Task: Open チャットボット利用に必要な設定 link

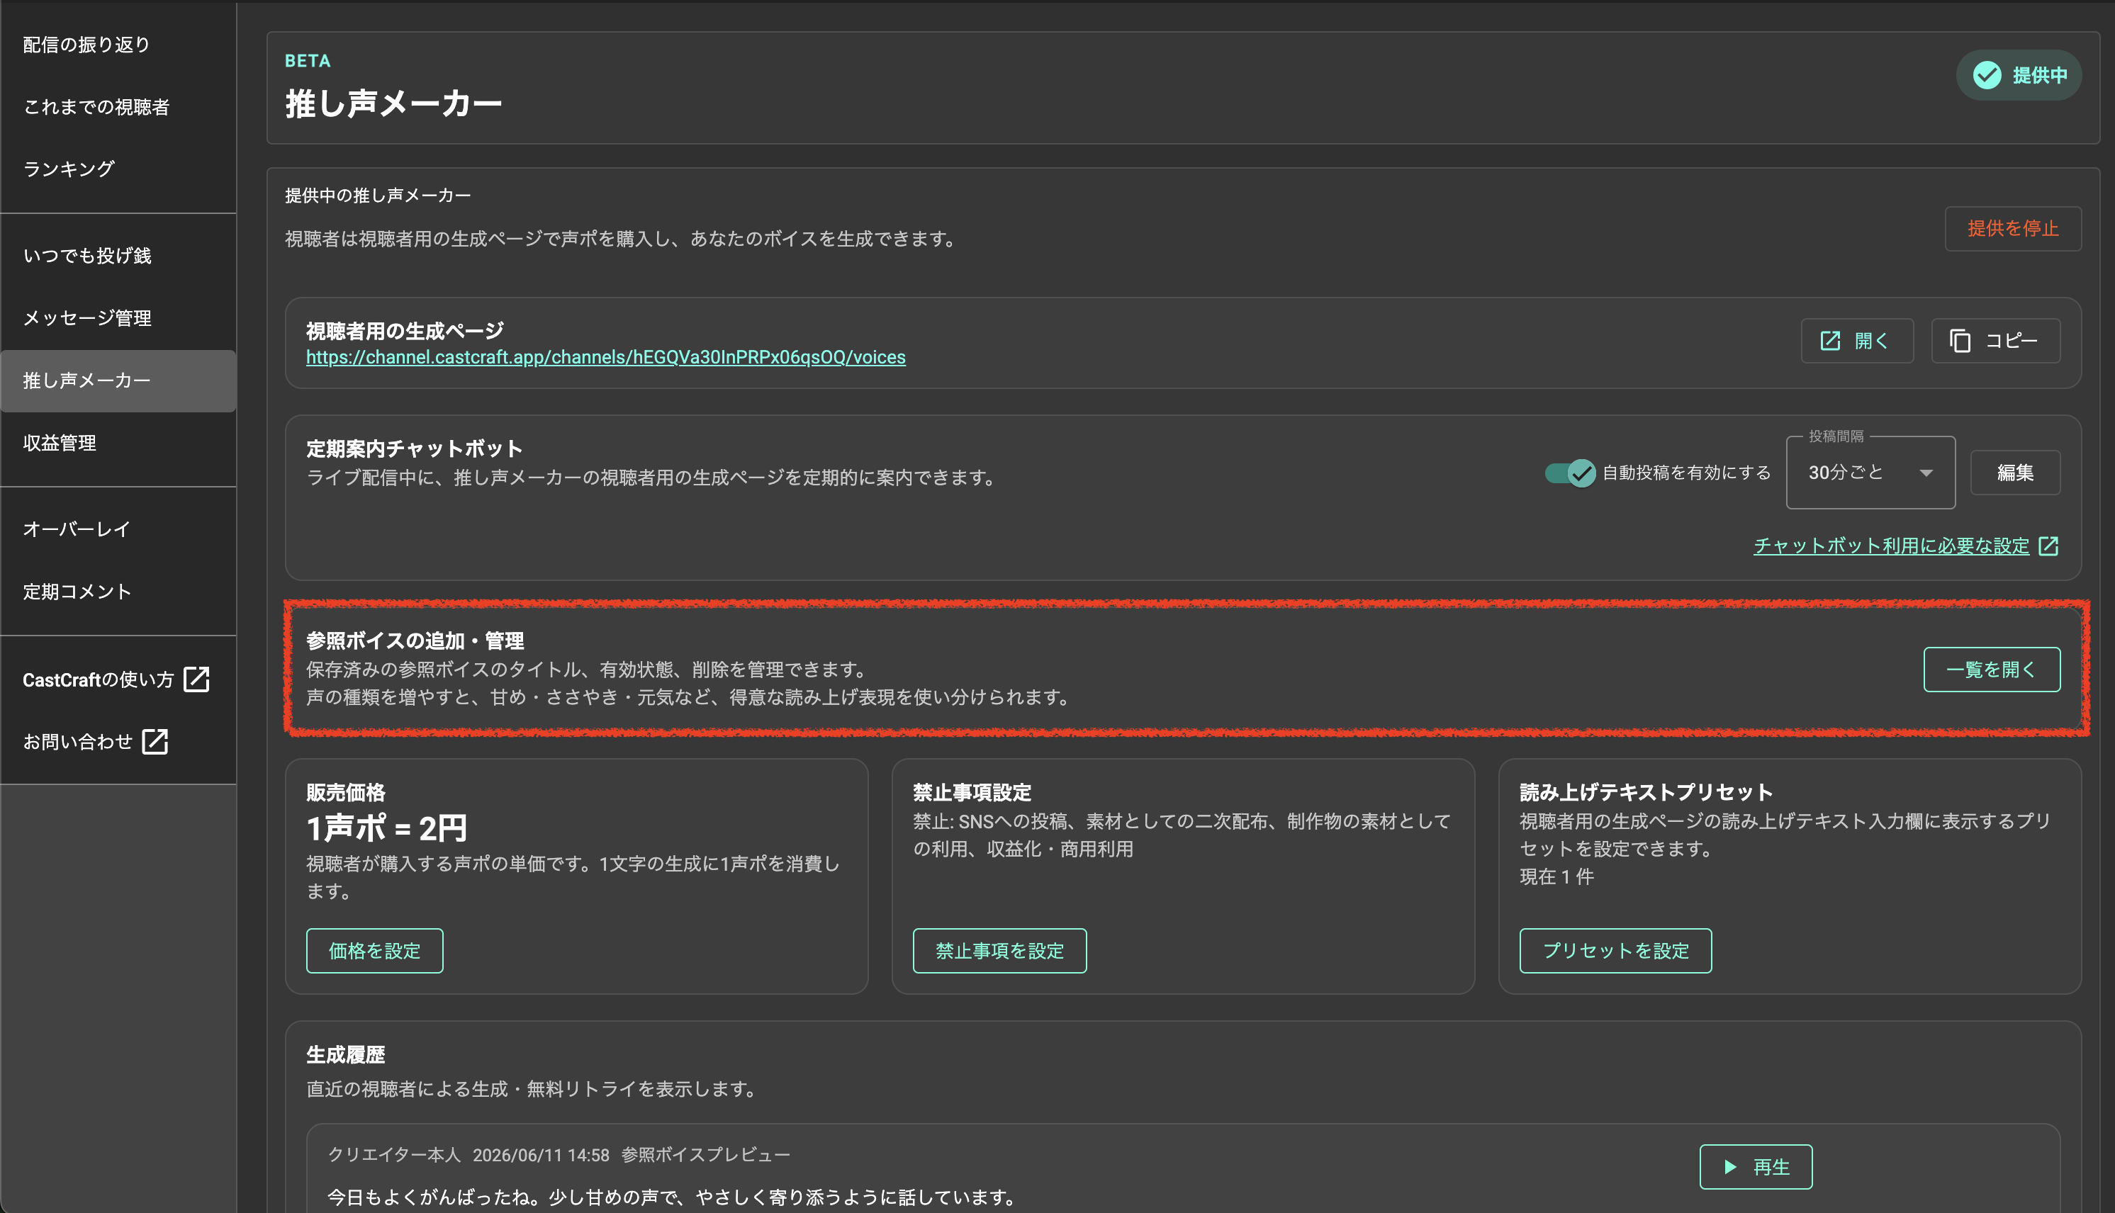Action: [1891, 546]
